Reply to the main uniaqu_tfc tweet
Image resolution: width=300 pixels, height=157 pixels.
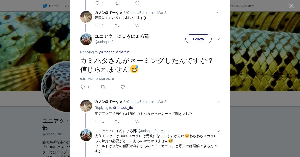[x=83, y=87]
